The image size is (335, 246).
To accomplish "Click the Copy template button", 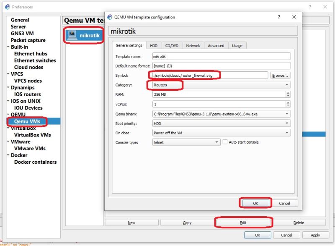I will 187,222.
